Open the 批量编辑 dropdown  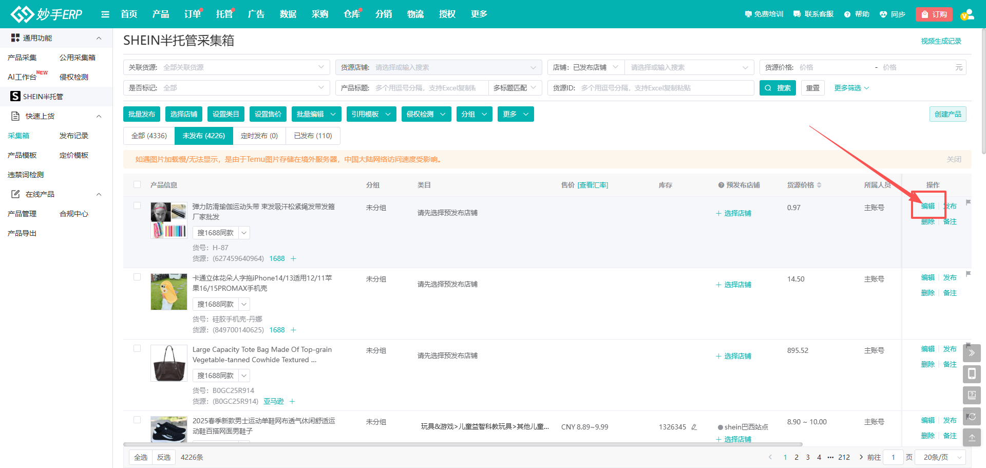point(316,114)
